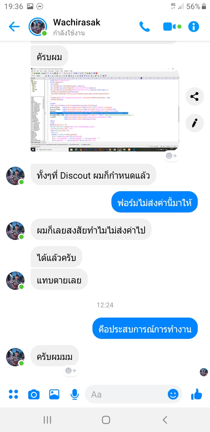Edit the shared image with pencil
Viewport: 210px width, 432px height.
click(194, 123)
